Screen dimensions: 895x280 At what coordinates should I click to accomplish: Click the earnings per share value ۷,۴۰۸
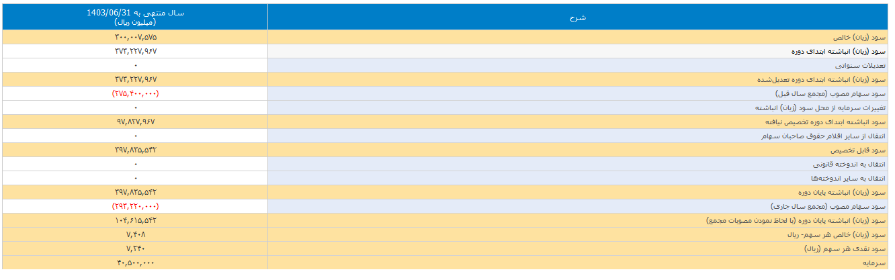point(135,234)
